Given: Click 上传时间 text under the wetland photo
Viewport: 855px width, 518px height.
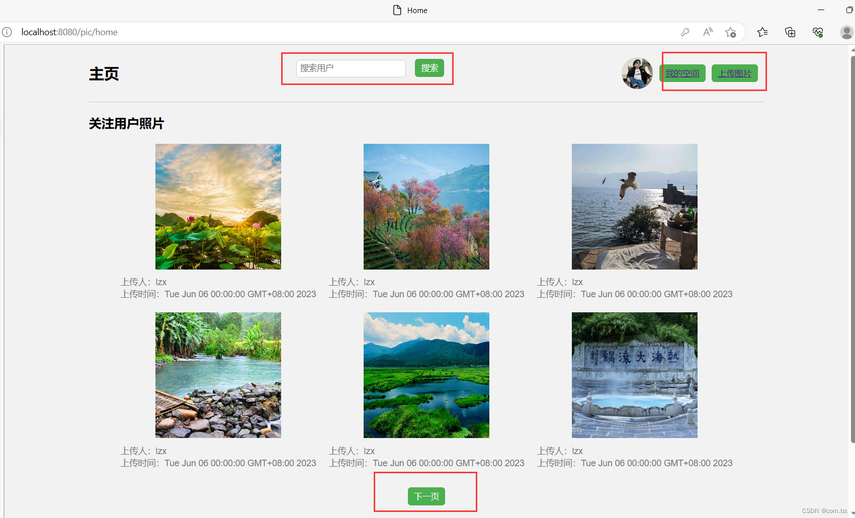Looking at the screenshot, I should pyautogui.click(x=426, y=463).
